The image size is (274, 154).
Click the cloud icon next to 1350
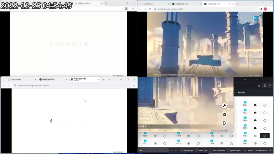coord(155,136)
